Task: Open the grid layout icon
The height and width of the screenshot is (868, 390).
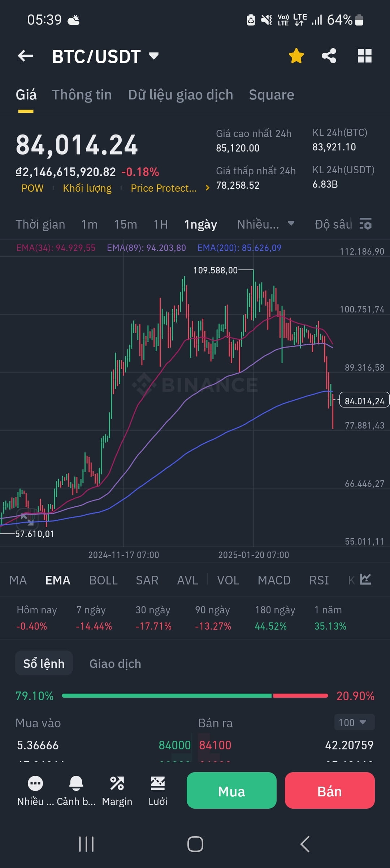Action: pos(364,56)
